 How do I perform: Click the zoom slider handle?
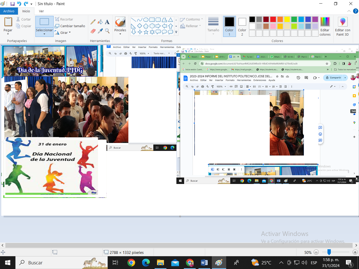[x=329, y=252]
